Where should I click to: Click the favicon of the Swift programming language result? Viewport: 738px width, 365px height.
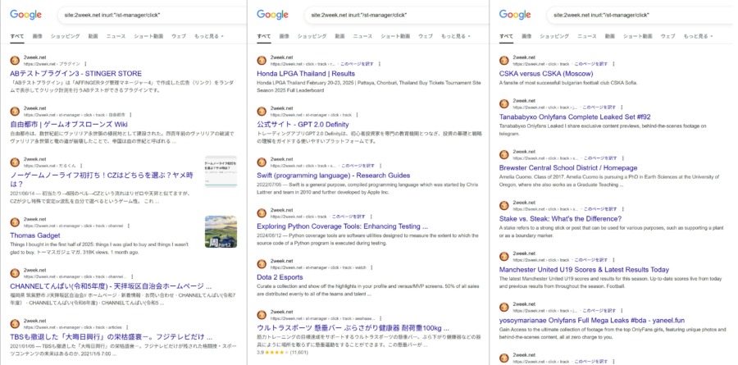click(x=262, y=162)
